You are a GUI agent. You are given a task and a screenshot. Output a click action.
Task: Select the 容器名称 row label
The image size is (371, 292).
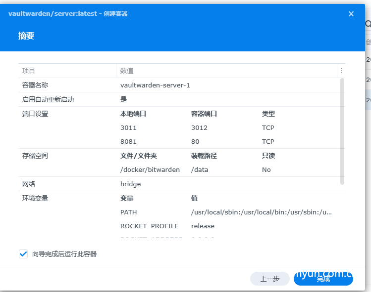pos(35,85)
